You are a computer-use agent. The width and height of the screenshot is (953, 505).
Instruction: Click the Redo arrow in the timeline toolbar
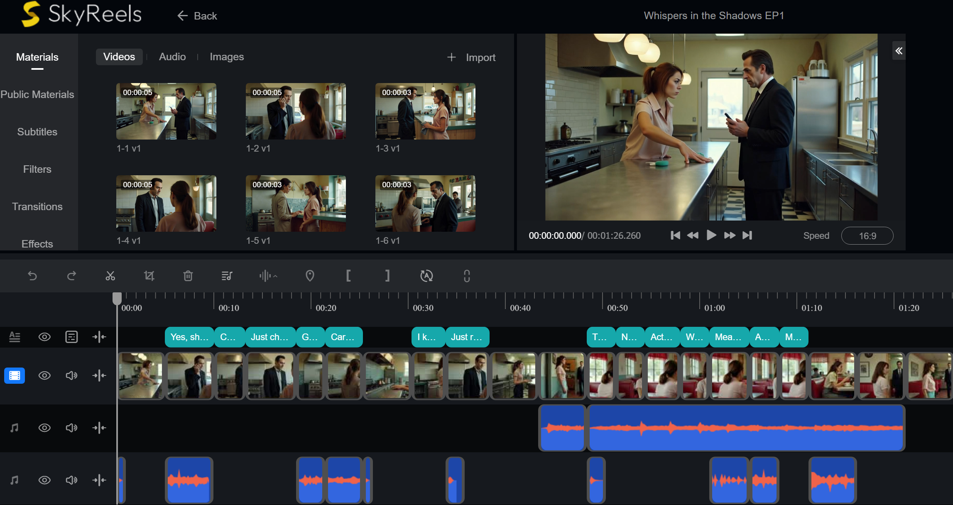(71, 276)
